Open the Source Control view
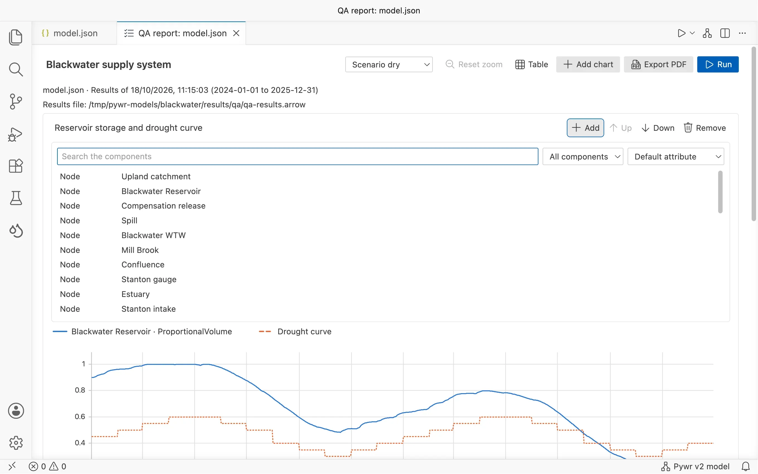This screenshot has width=758, height=474. (16, 101)
